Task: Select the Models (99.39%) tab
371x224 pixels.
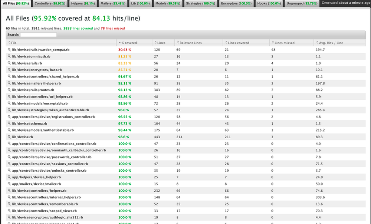Action: (168, 4)
